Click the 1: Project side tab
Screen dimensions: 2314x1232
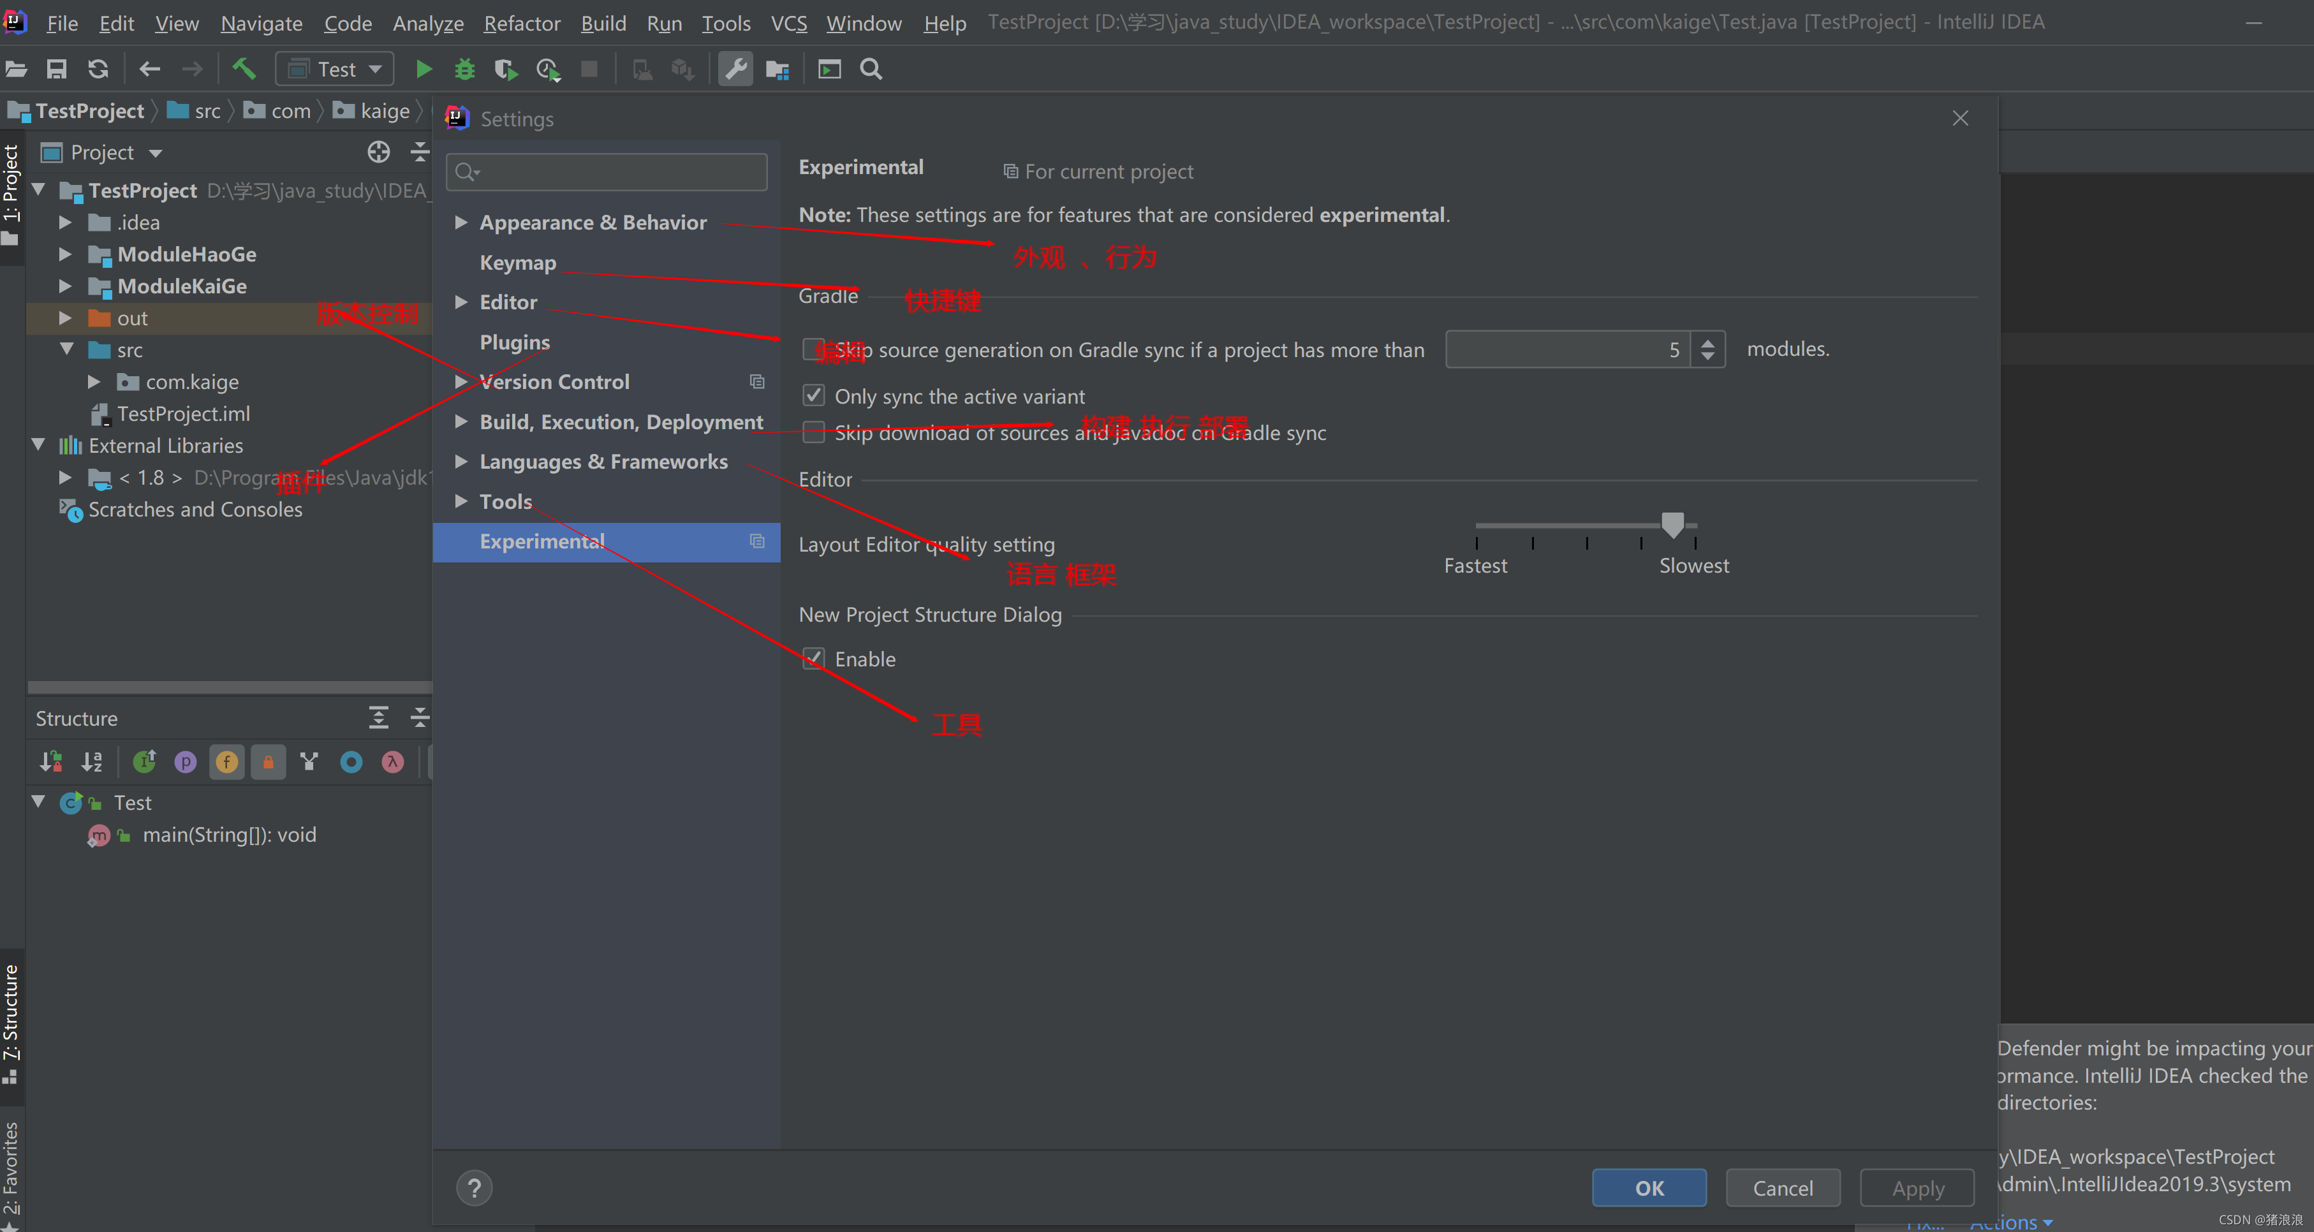click(11, 195)
